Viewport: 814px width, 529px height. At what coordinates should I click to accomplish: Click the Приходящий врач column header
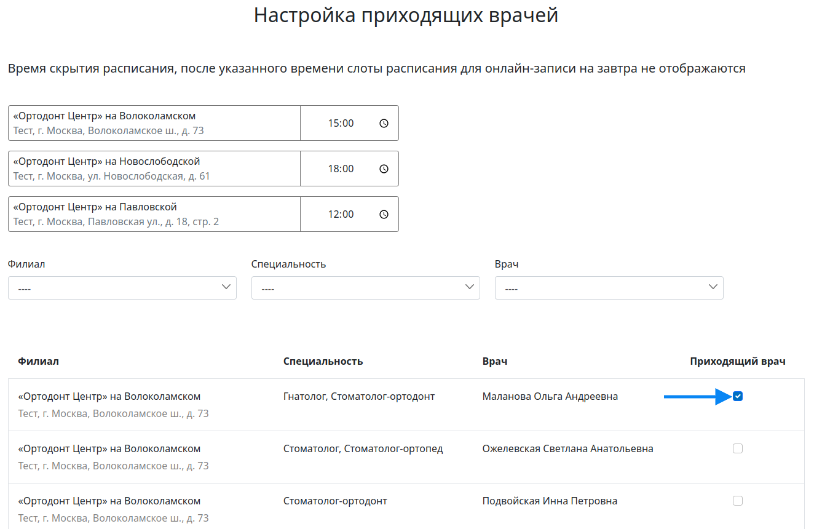tap(738, 361)
